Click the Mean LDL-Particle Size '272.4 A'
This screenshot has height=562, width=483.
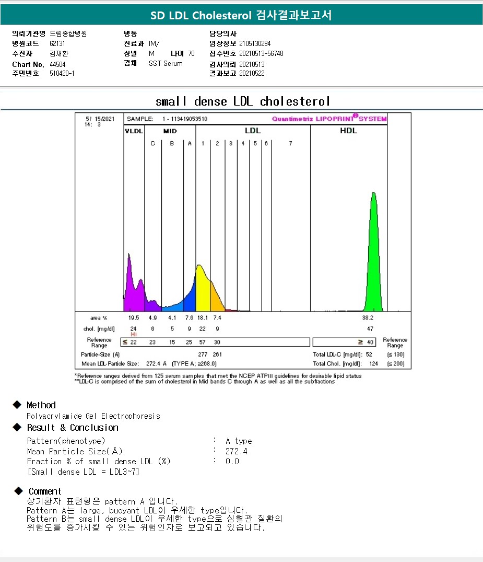[x=156, y=363]
